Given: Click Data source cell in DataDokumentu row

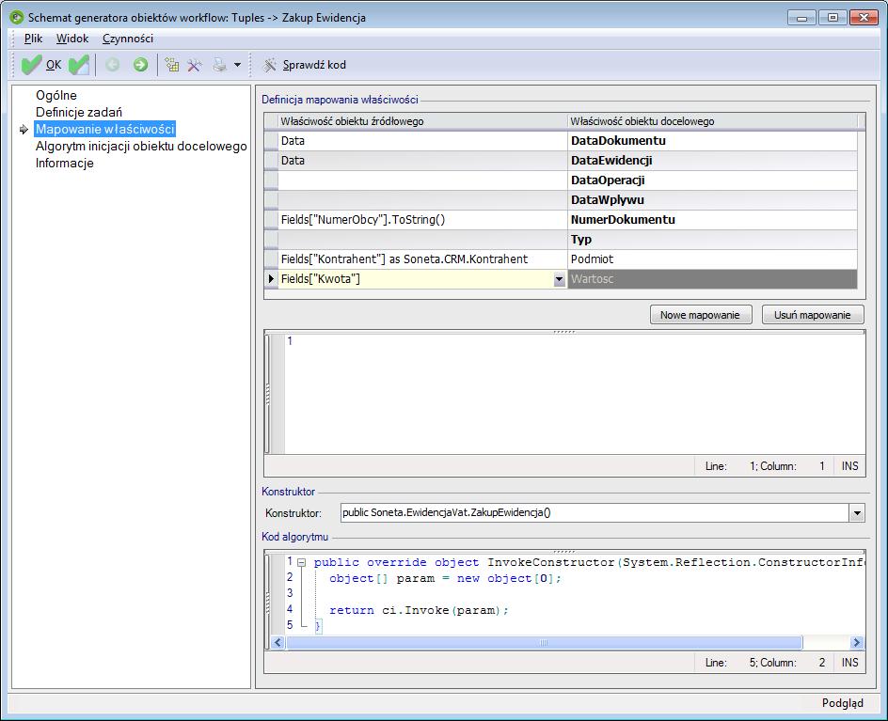Looking at the screenshot, I should (x=422, y=141).
